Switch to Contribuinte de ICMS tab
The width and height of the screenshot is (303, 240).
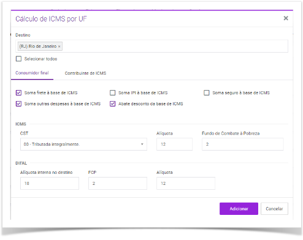85,73
